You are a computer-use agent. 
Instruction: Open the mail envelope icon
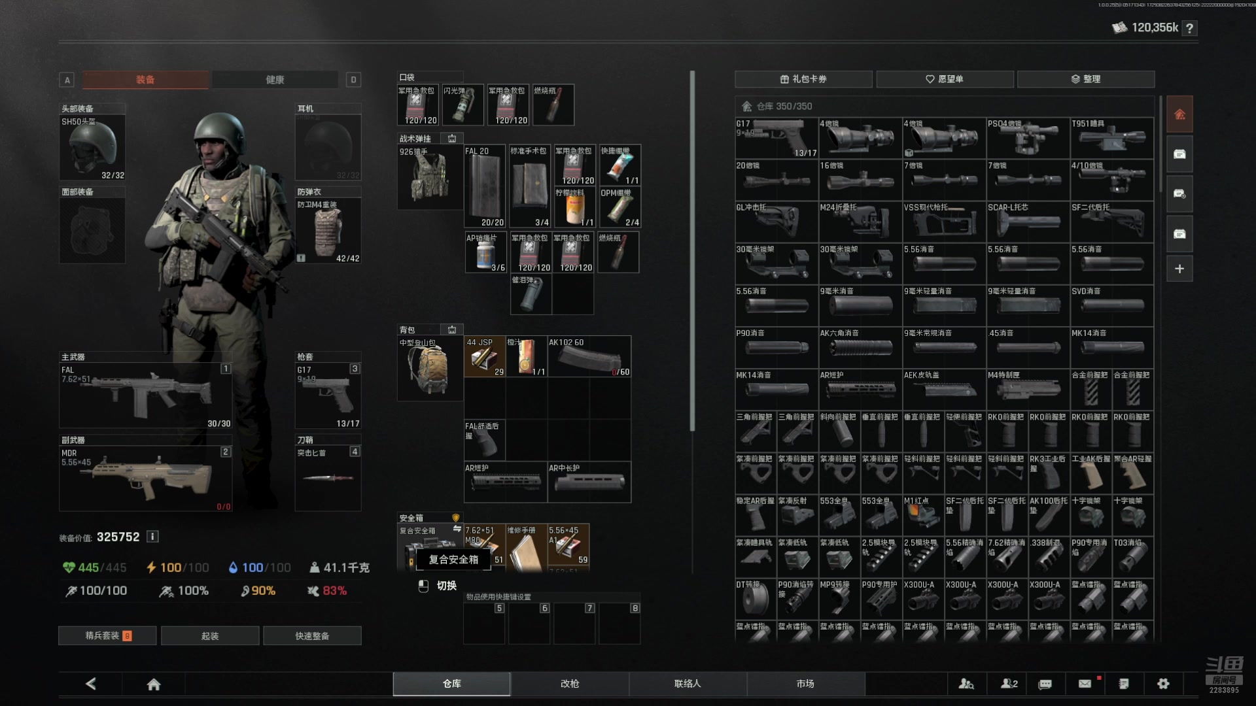[1085, 684]
